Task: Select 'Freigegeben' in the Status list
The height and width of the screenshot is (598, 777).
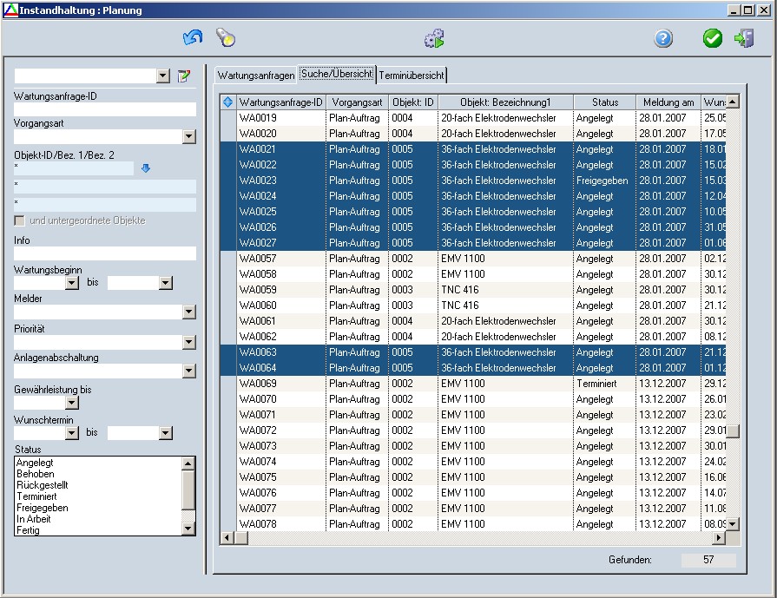Action: click(42, 508)
